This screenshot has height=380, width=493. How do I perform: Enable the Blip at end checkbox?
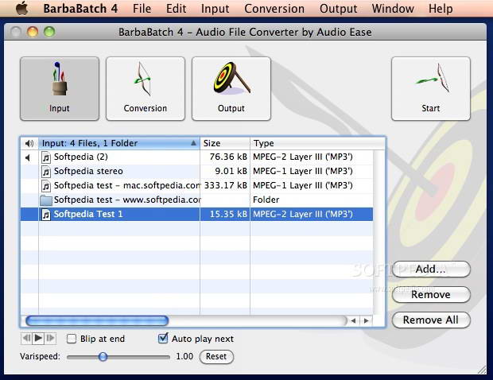[x=72, y=339]
